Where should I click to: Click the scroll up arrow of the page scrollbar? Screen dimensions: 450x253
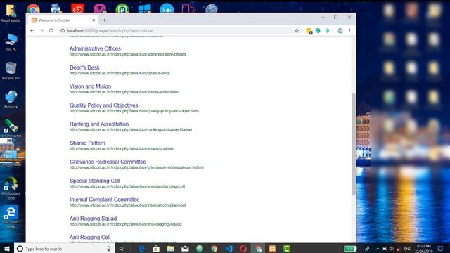tap(354, 39)
